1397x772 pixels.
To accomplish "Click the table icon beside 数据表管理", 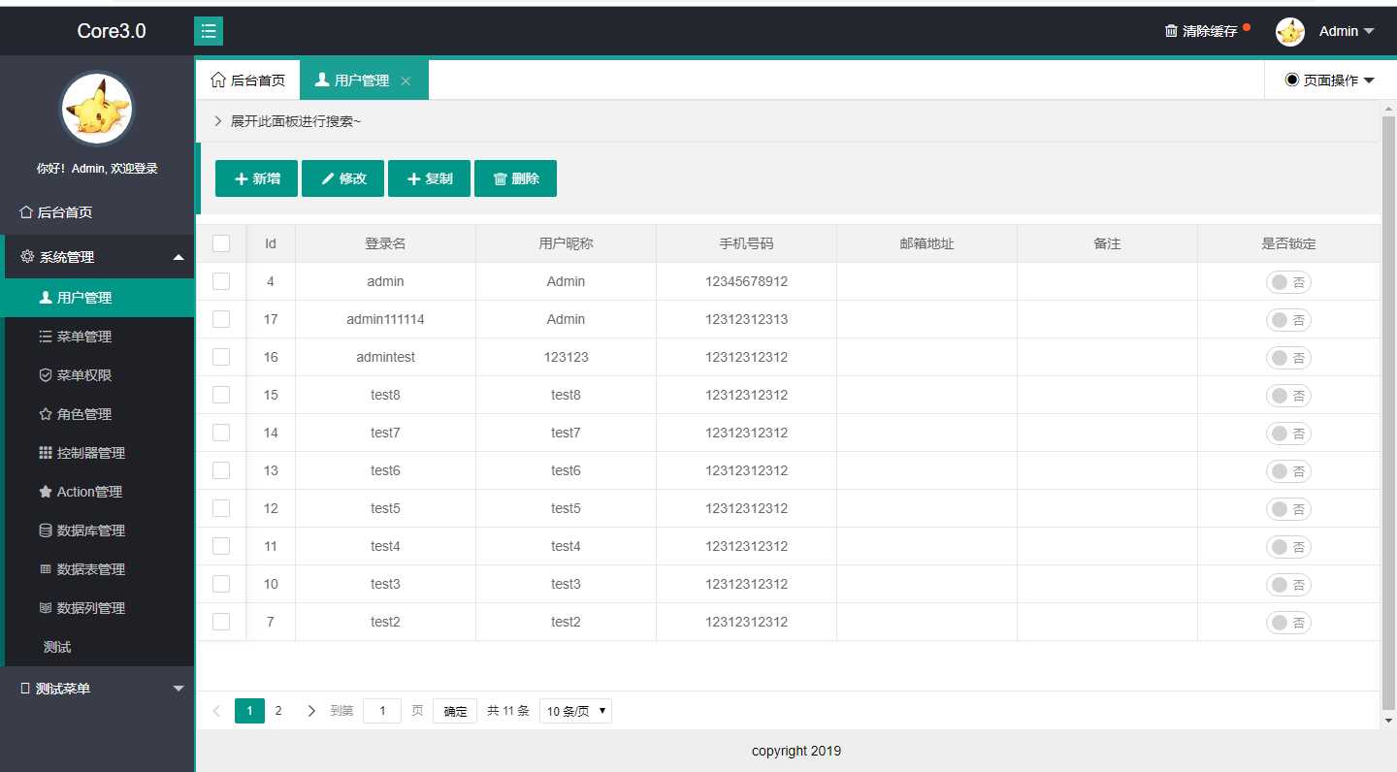I will pyautogui.click(x=46, y=569).
